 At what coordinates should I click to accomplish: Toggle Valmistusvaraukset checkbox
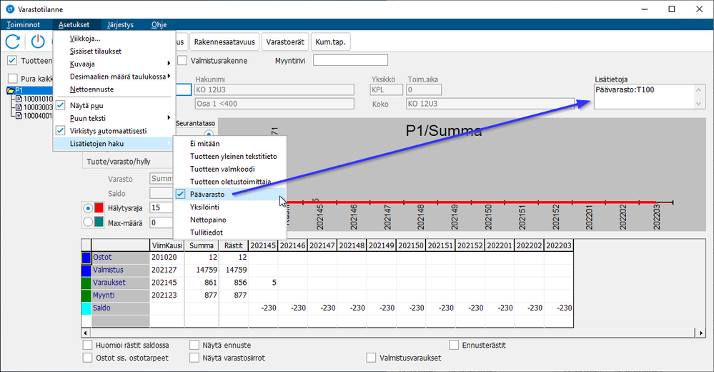371,358
